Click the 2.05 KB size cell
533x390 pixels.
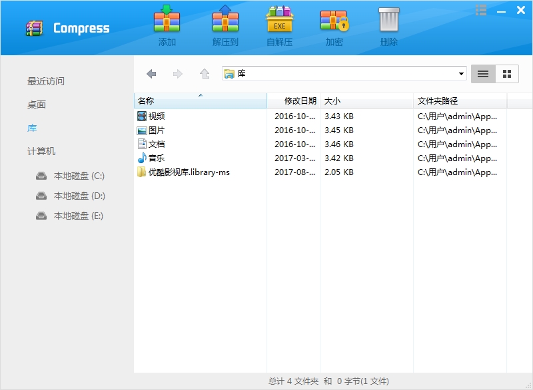click(x=339, y=172)
